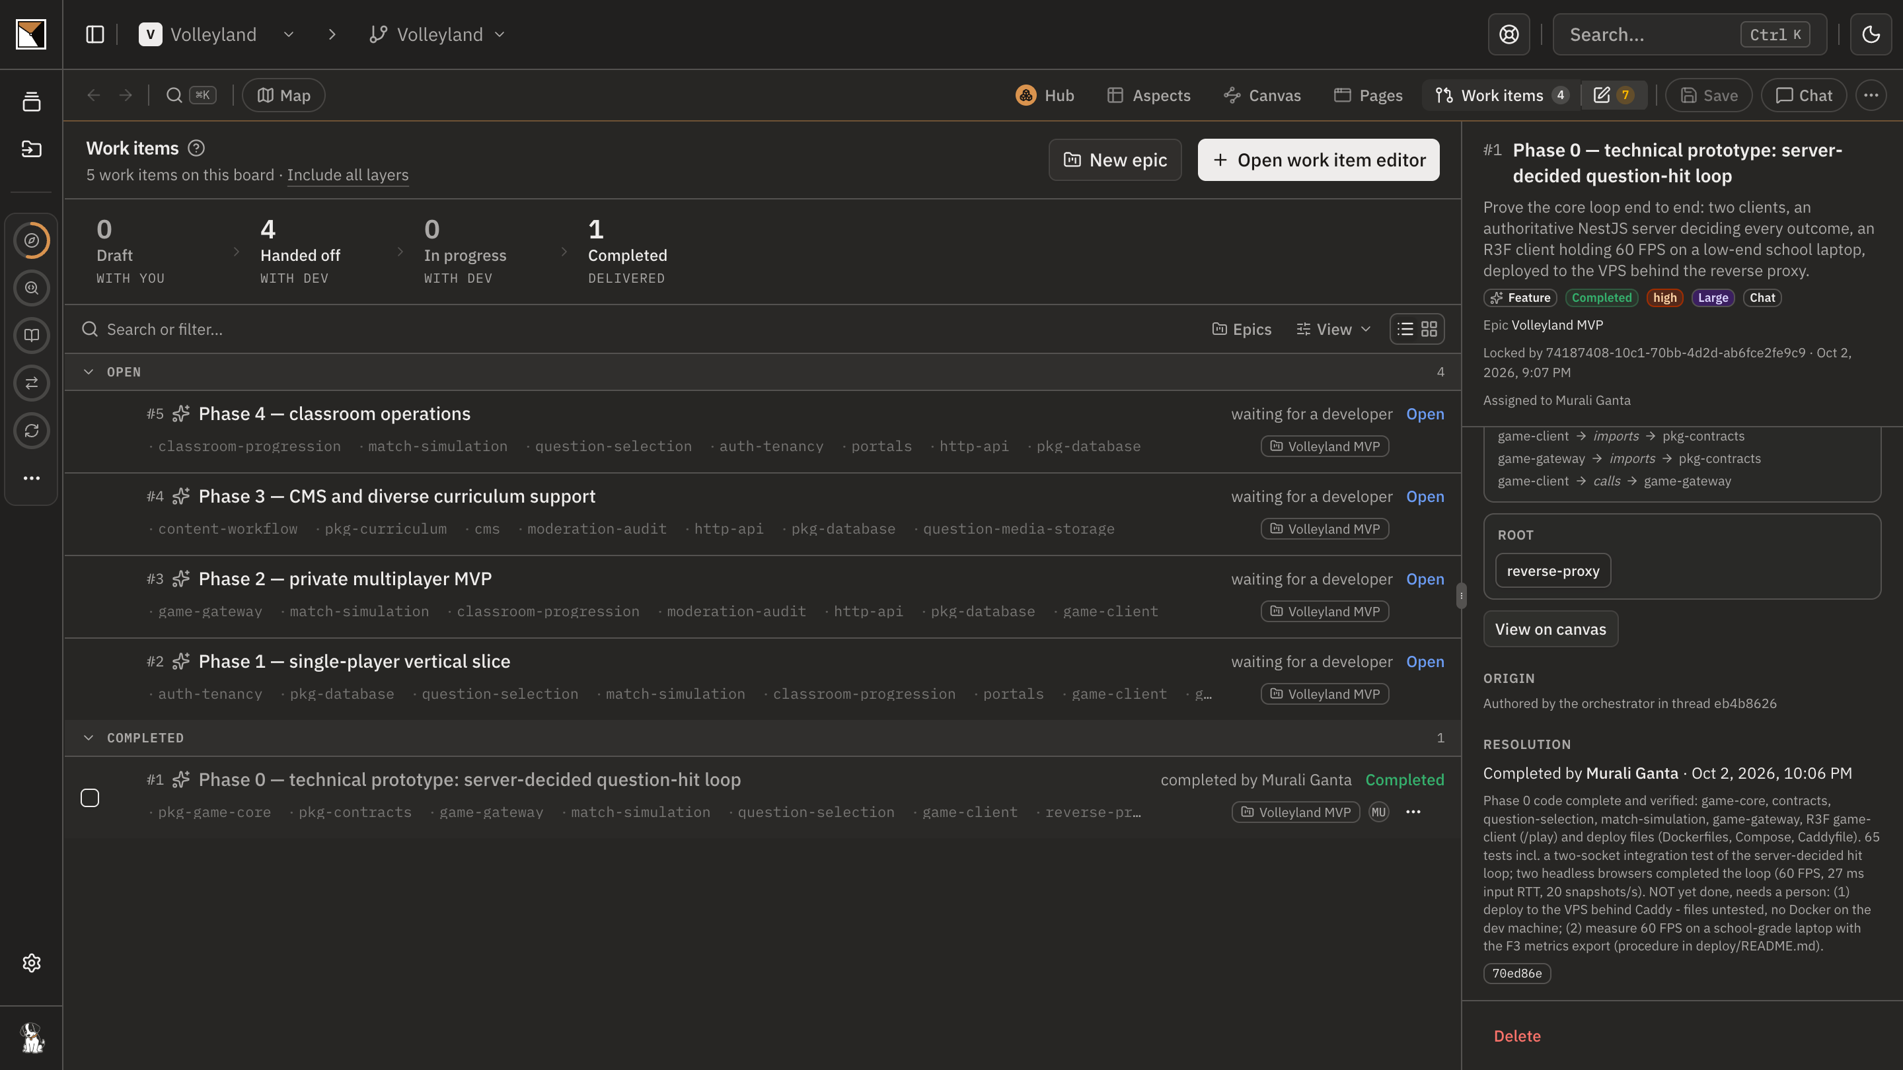Screen dimensions: 1903x1070
Task: Open the book sidebar icon
Action: (x=31, y=336)
